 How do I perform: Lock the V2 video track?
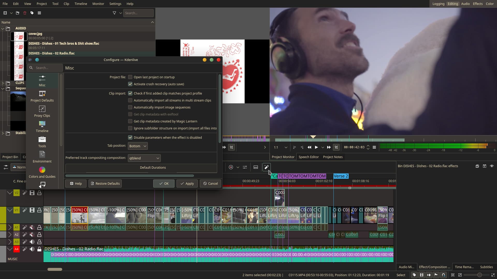pos(39,193)
